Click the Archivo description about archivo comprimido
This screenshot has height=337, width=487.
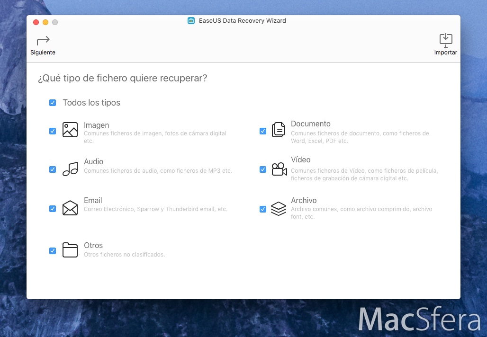point(361,213)
